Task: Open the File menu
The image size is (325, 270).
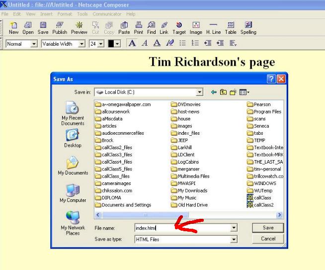Action: (4, 14)
